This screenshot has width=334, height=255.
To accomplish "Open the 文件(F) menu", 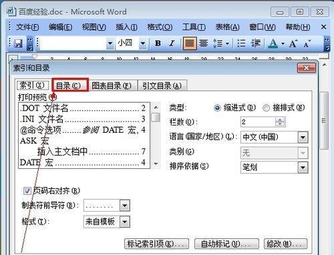I will click(27, 27).
